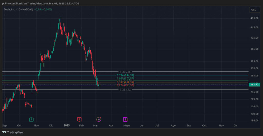Click the Mayo label on time axis
Screen dimensions: 263x136
127,126
